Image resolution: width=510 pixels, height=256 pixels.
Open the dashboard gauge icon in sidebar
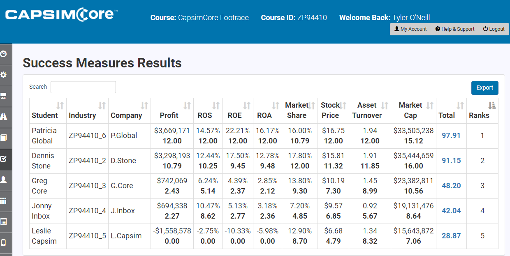(4, 54)
